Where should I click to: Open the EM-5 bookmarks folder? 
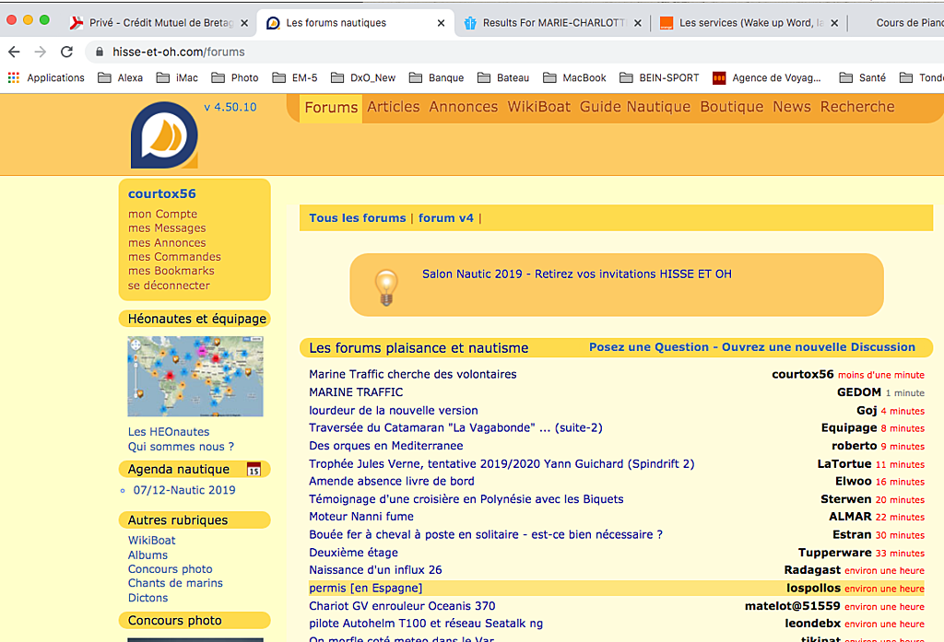(295, 77)
